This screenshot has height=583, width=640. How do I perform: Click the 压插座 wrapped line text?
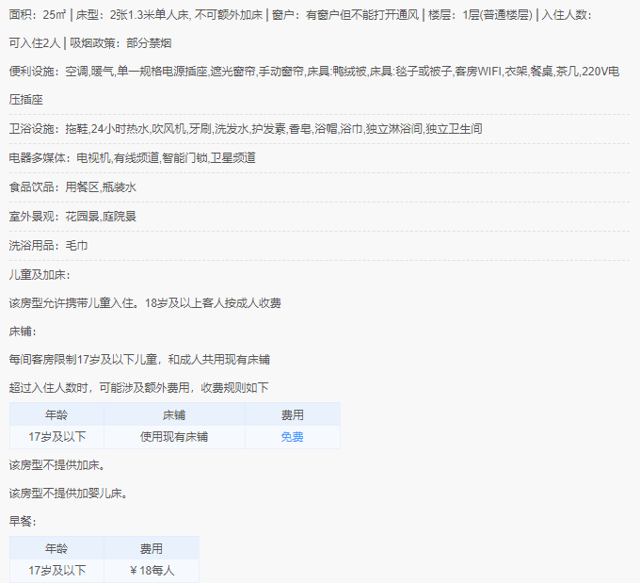point(25,100)
